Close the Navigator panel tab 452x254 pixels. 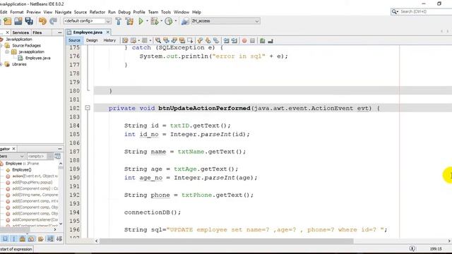(13, 149)
